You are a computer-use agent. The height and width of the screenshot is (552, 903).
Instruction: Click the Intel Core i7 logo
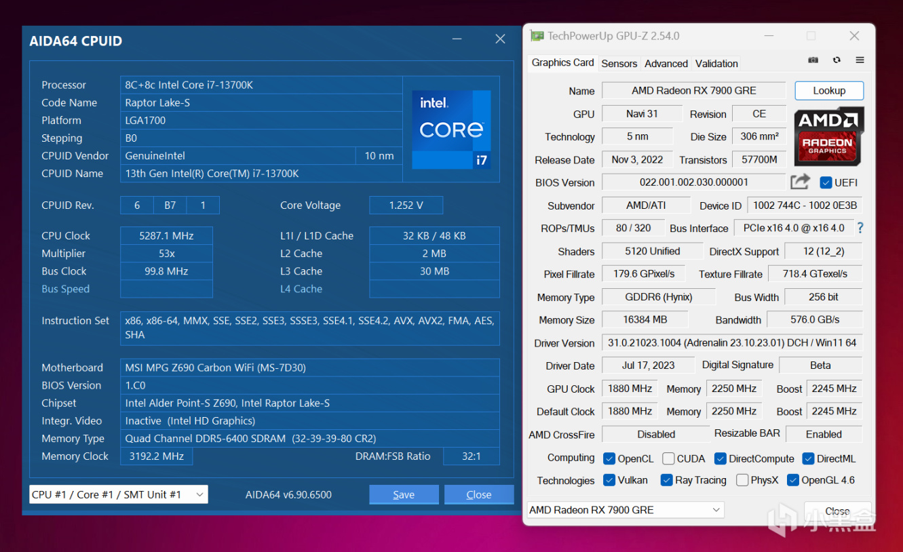click(451, 129)
